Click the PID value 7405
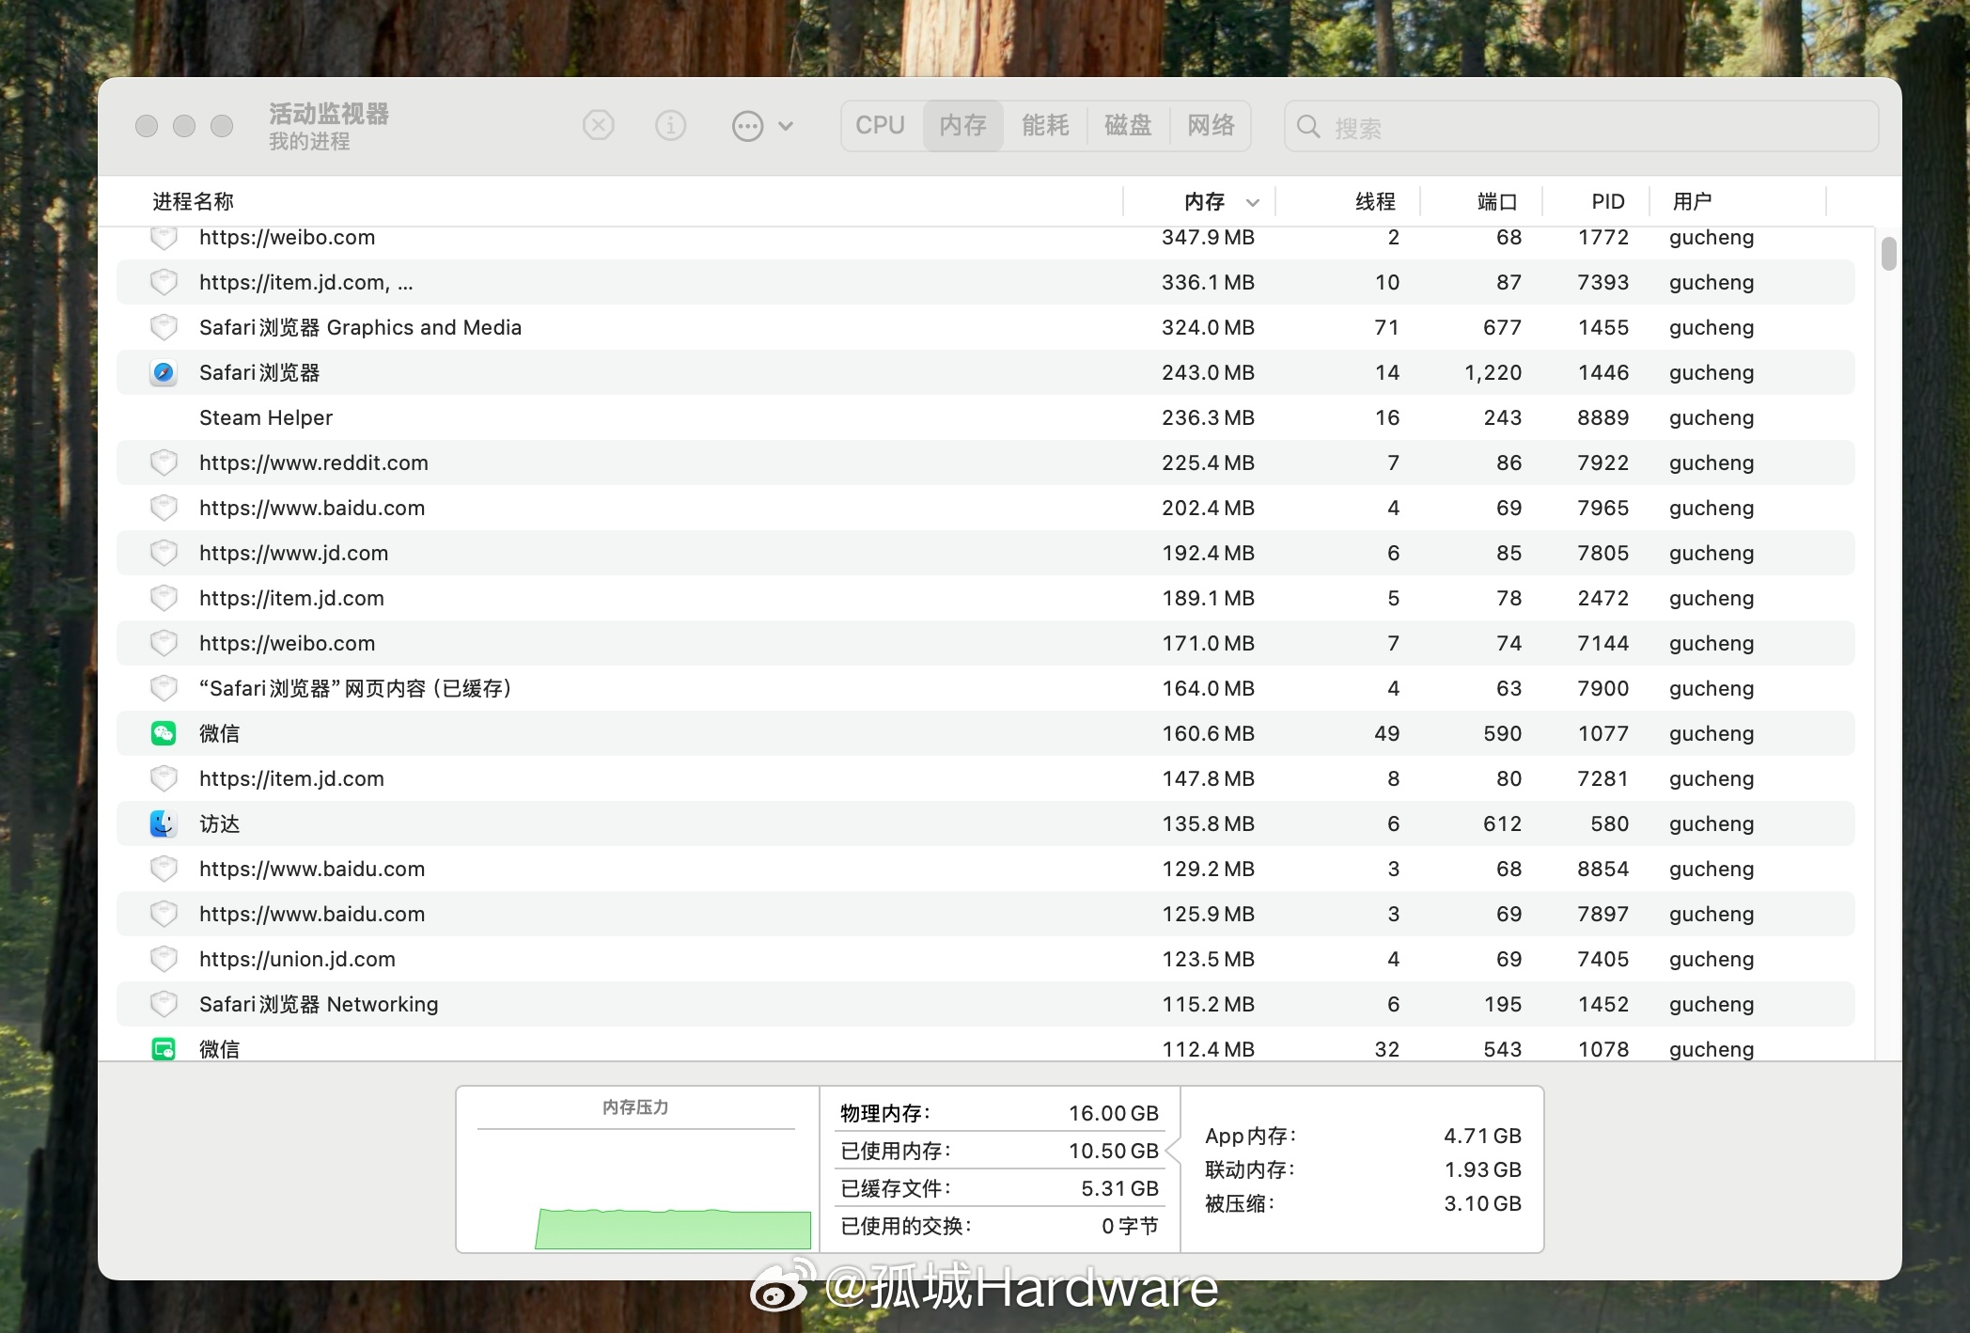This screenshot has width=1970, height=1333. [x=1603, y=959]
